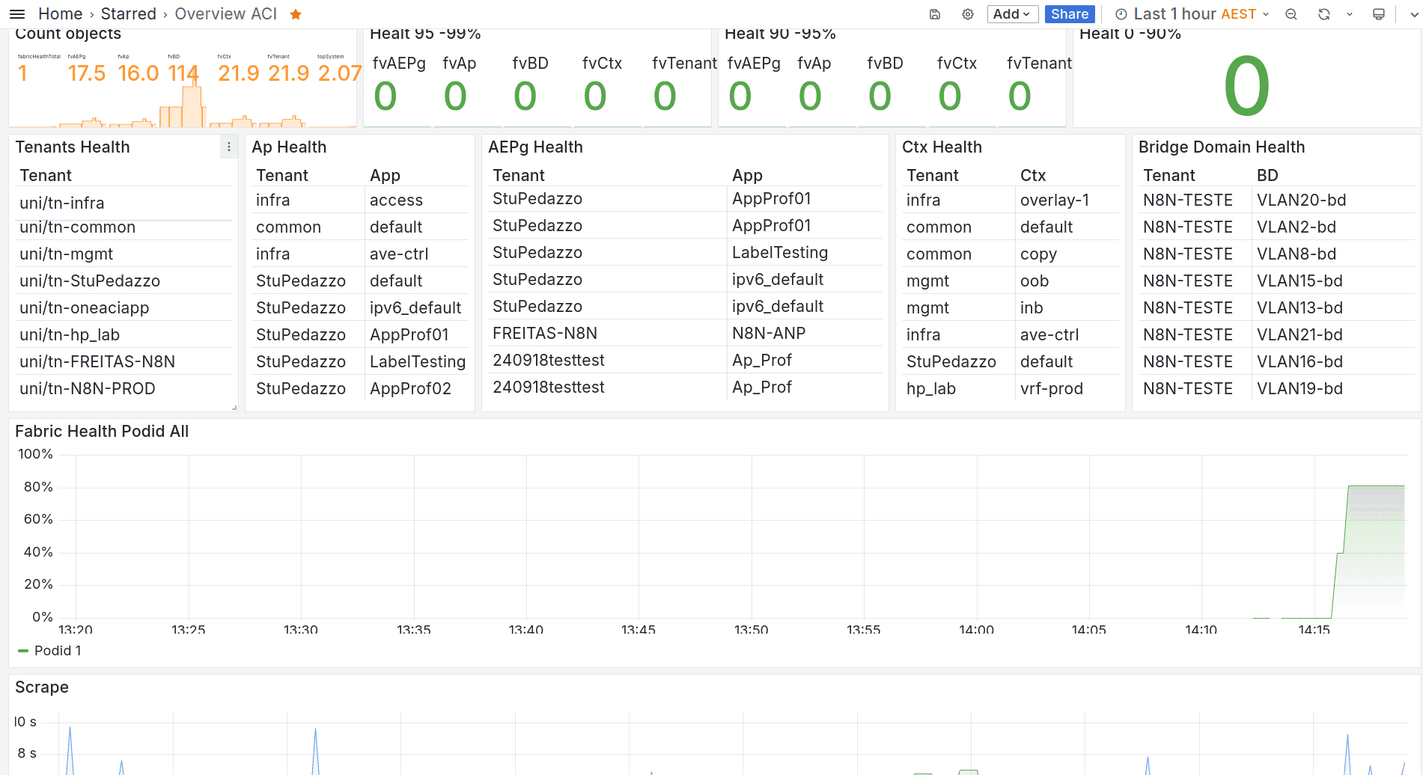Save the dashboard with the disk icon

(x=935, y=14)
